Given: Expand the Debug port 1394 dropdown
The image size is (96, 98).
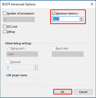Looking at the screenshot, I should pyautogui.click(x=22, y=54).
